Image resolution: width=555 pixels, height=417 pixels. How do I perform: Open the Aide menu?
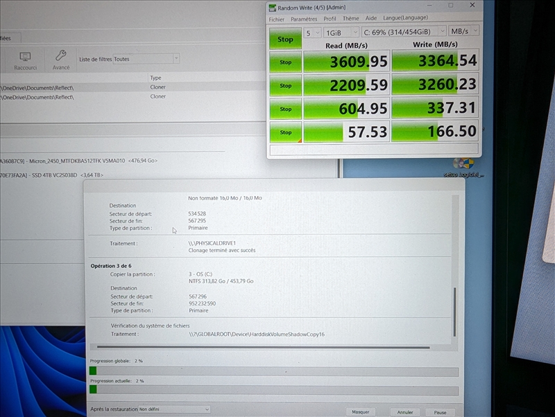pos(371,18)
